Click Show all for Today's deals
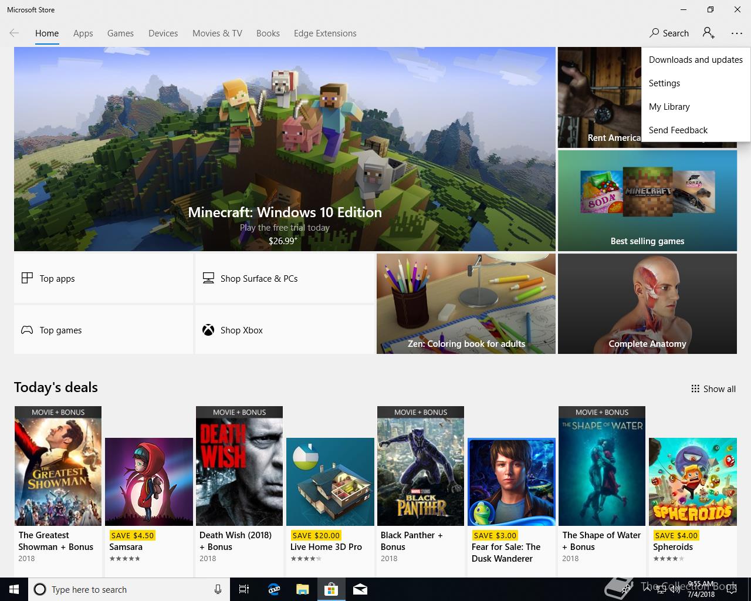 click(x=713, y=389)
